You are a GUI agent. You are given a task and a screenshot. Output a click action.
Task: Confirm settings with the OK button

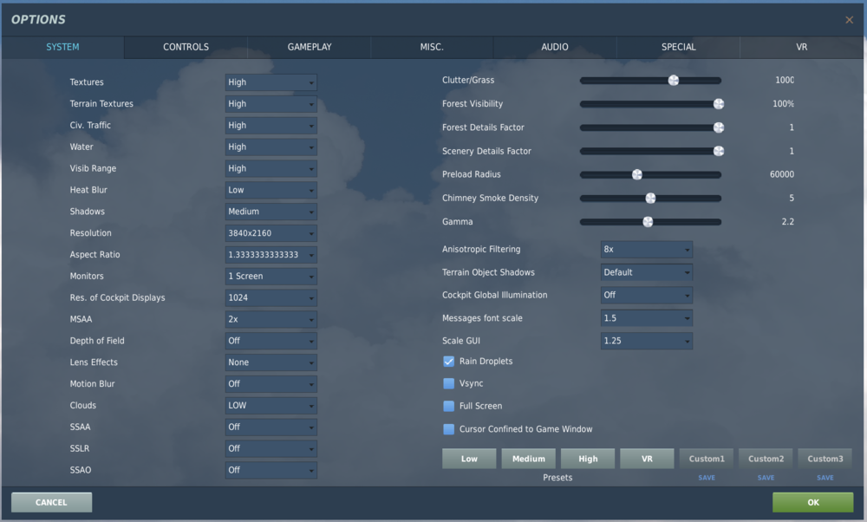[813, 503]
